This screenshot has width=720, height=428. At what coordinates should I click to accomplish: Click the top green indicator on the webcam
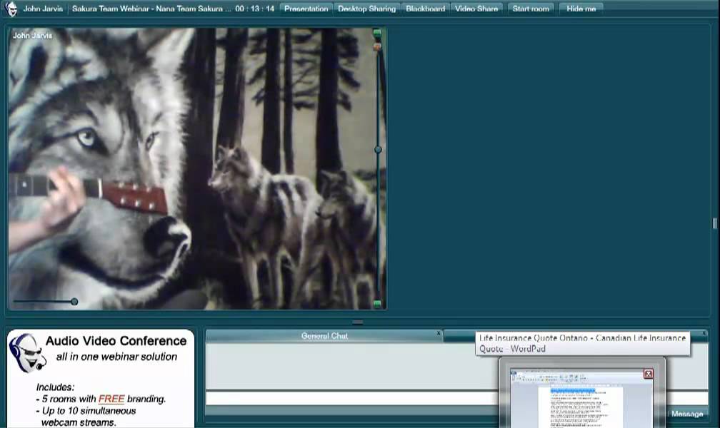377,34
